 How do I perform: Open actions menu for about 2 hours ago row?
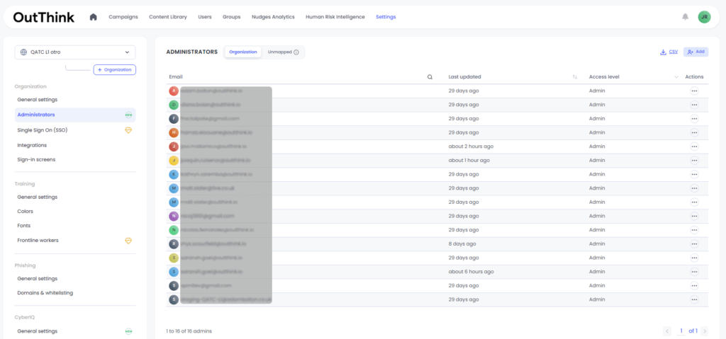694,146
